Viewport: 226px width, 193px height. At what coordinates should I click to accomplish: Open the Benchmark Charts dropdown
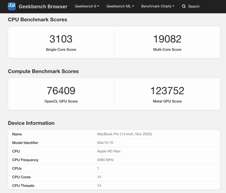(x=158, y=6)
